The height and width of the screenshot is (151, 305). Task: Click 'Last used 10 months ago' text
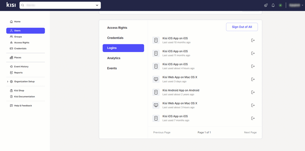click(177, 42)
